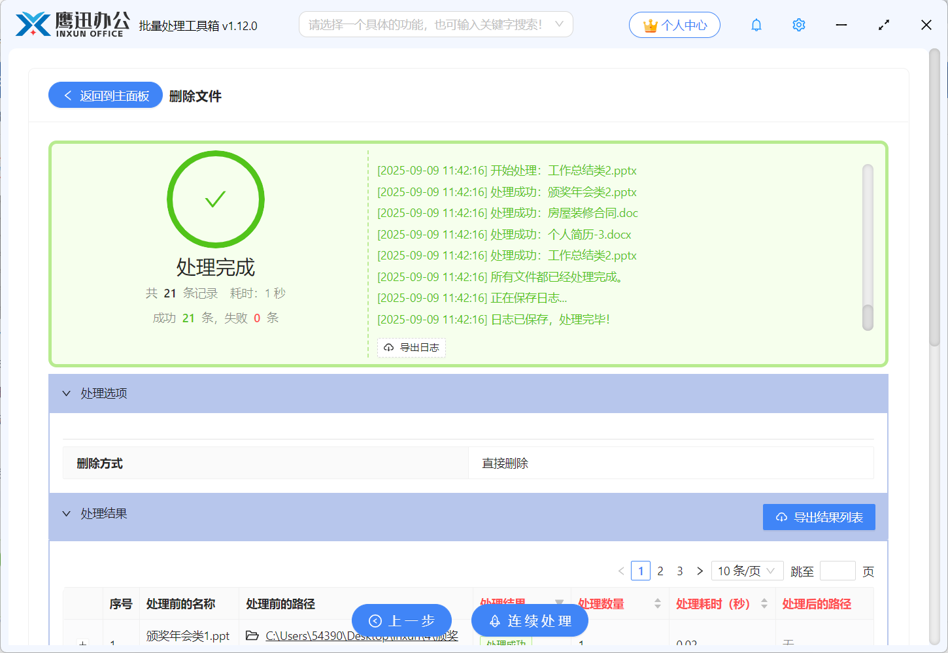Go to next page with right arrow

(700, 571)
